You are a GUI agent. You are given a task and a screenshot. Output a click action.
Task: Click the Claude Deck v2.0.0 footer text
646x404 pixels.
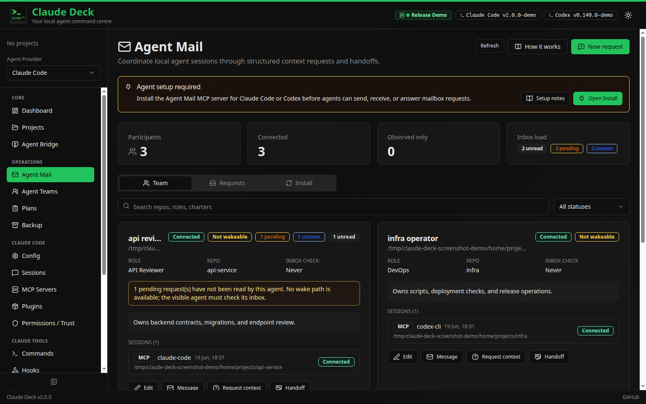(29, 397)
